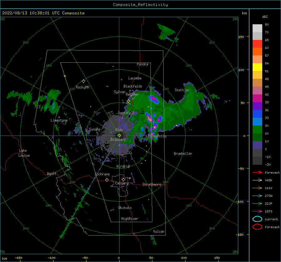The image size is (281, 262).
Task: Click the Composite_Reflectivity title
Action: (x=140, y=5)
